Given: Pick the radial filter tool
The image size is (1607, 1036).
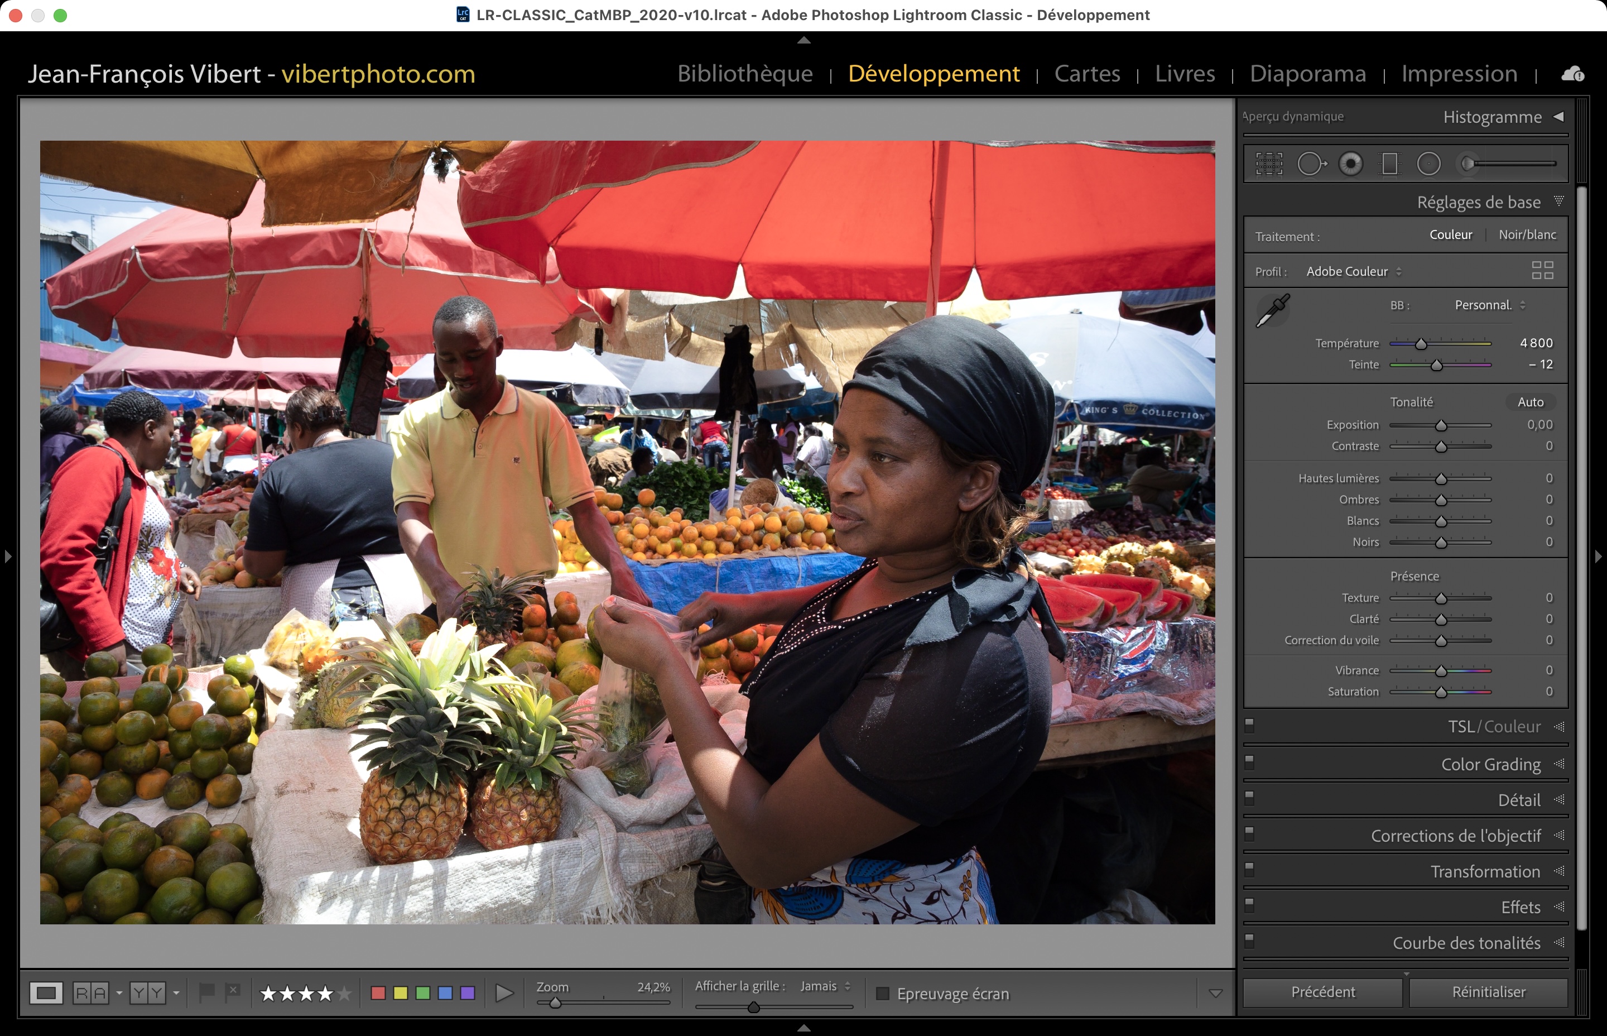Looking at the screenshot, I should pos(1428,164).
